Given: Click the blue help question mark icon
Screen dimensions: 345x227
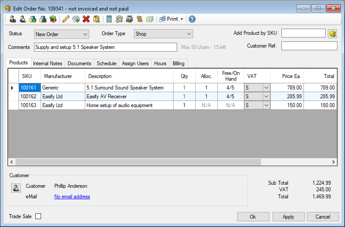Looking at the screenshot, I should (192, 19).
